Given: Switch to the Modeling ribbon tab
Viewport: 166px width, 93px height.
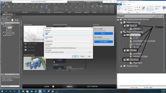Looking at the screenshot, I should tap(27, 4).
